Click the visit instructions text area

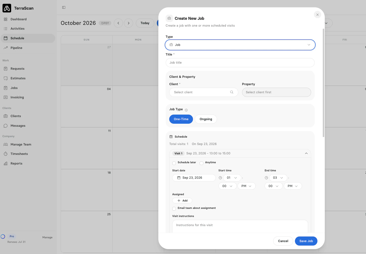pyautogui.click(x=240, y=226)
